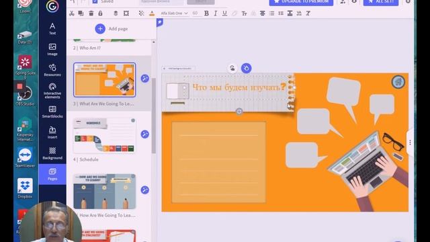The height and width of the screenshot is (242, 430).
Task: Toggle bold formatting
Action: [x=206, y=13]
